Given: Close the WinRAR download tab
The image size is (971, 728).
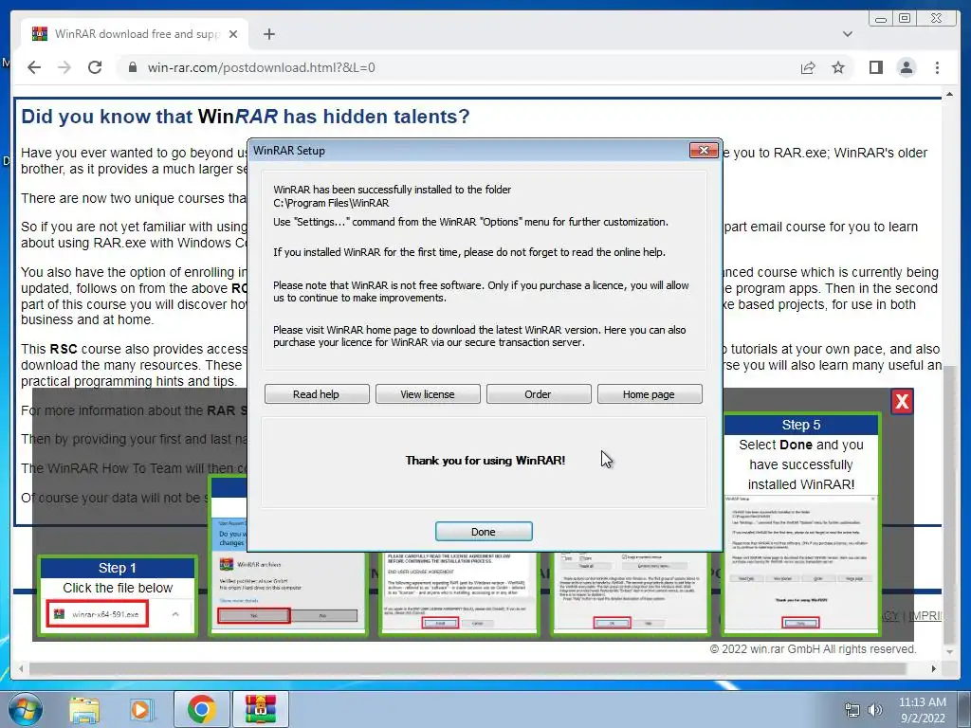Looking at the screenshot, I should tap(233, 34).
